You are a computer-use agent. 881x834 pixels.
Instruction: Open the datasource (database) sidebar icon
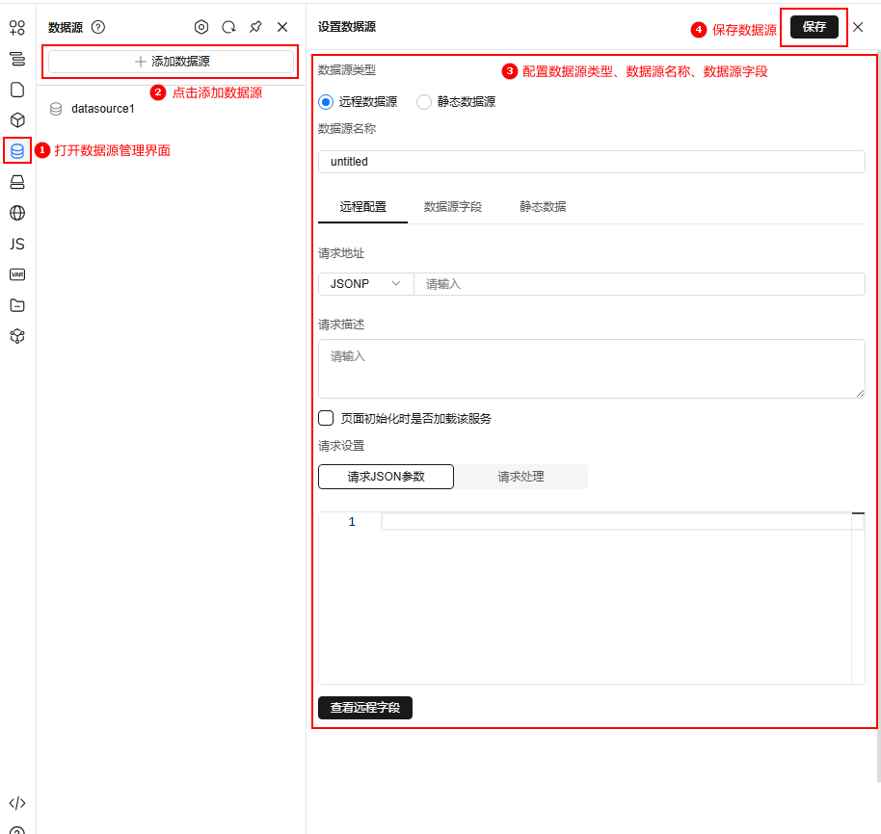(x=17, y=151)
